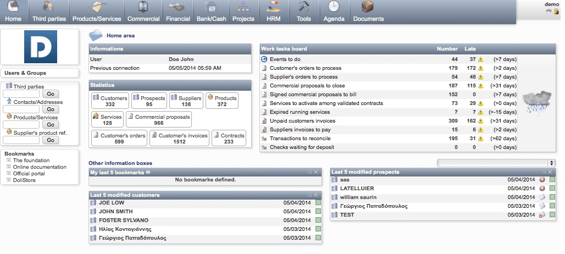Screen dimensions: 565x254
Task: Open the Home menu
Action: point(13,12)
